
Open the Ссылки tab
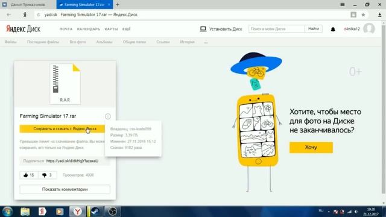click(x=163, y=42)
